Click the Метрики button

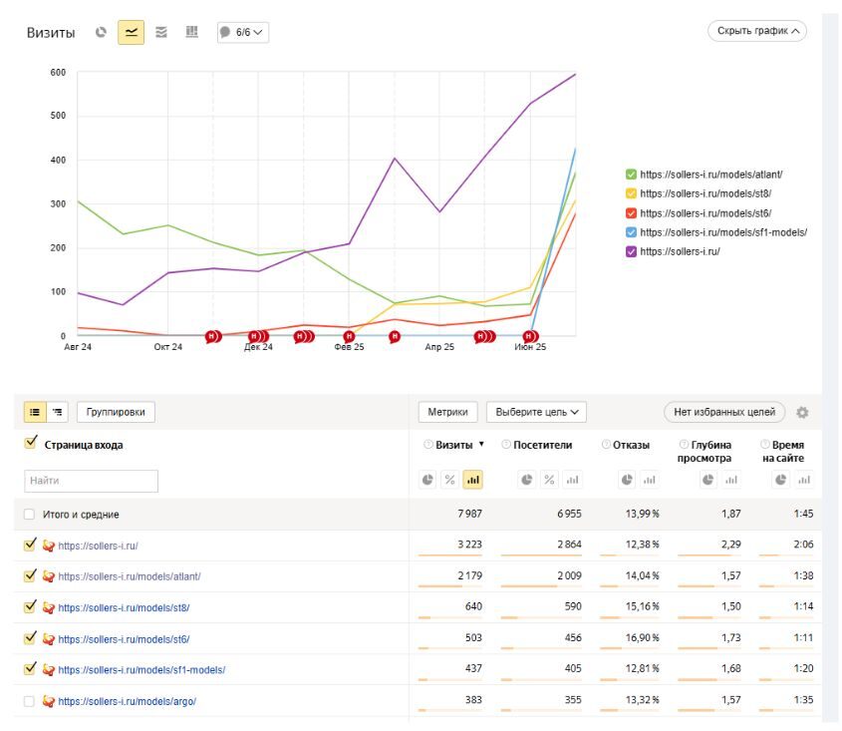point(448,412)
